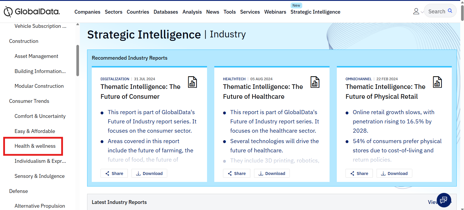The height and width of the screenshot is (210, 464).
Task: Open the chat support bubble
Action: pyautogui.click(x=444, y=200)
